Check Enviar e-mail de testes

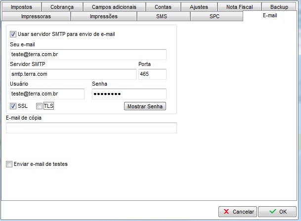point(9,164)
